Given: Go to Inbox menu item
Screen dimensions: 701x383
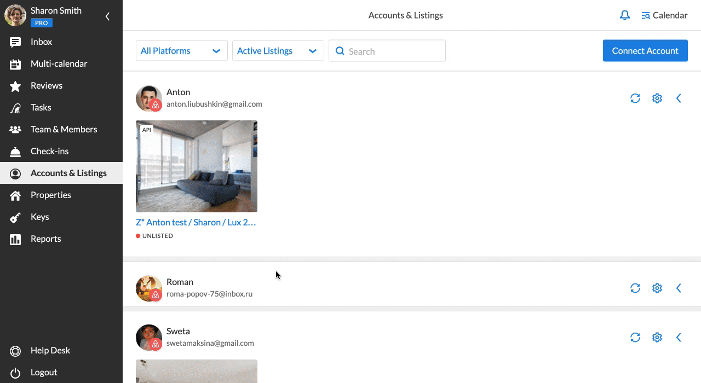Looking at the screenshot, I should 61,42.
